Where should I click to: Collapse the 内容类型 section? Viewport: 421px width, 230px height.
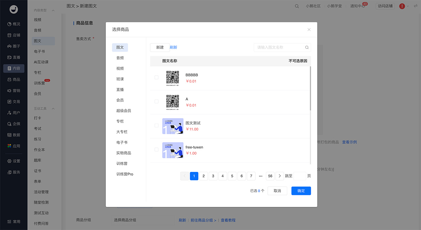[53, 11]
